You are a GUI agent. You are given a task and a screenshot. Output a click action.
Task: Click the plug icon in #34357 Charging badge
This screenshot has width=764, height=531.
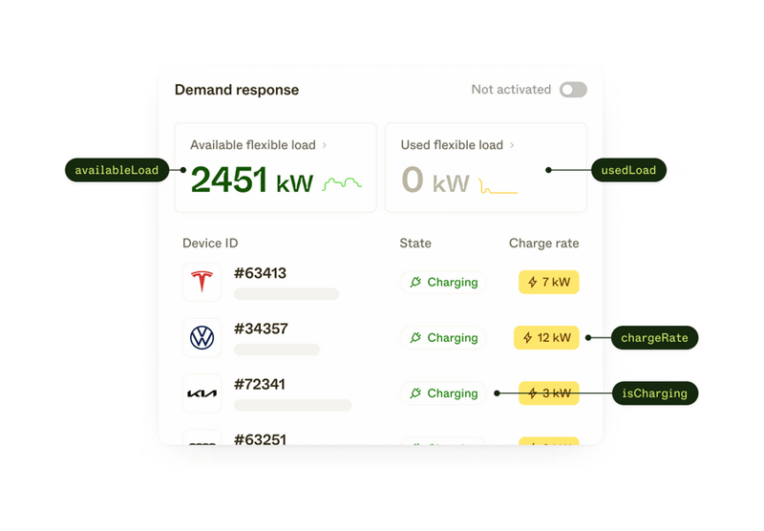(x=415, y=337)
